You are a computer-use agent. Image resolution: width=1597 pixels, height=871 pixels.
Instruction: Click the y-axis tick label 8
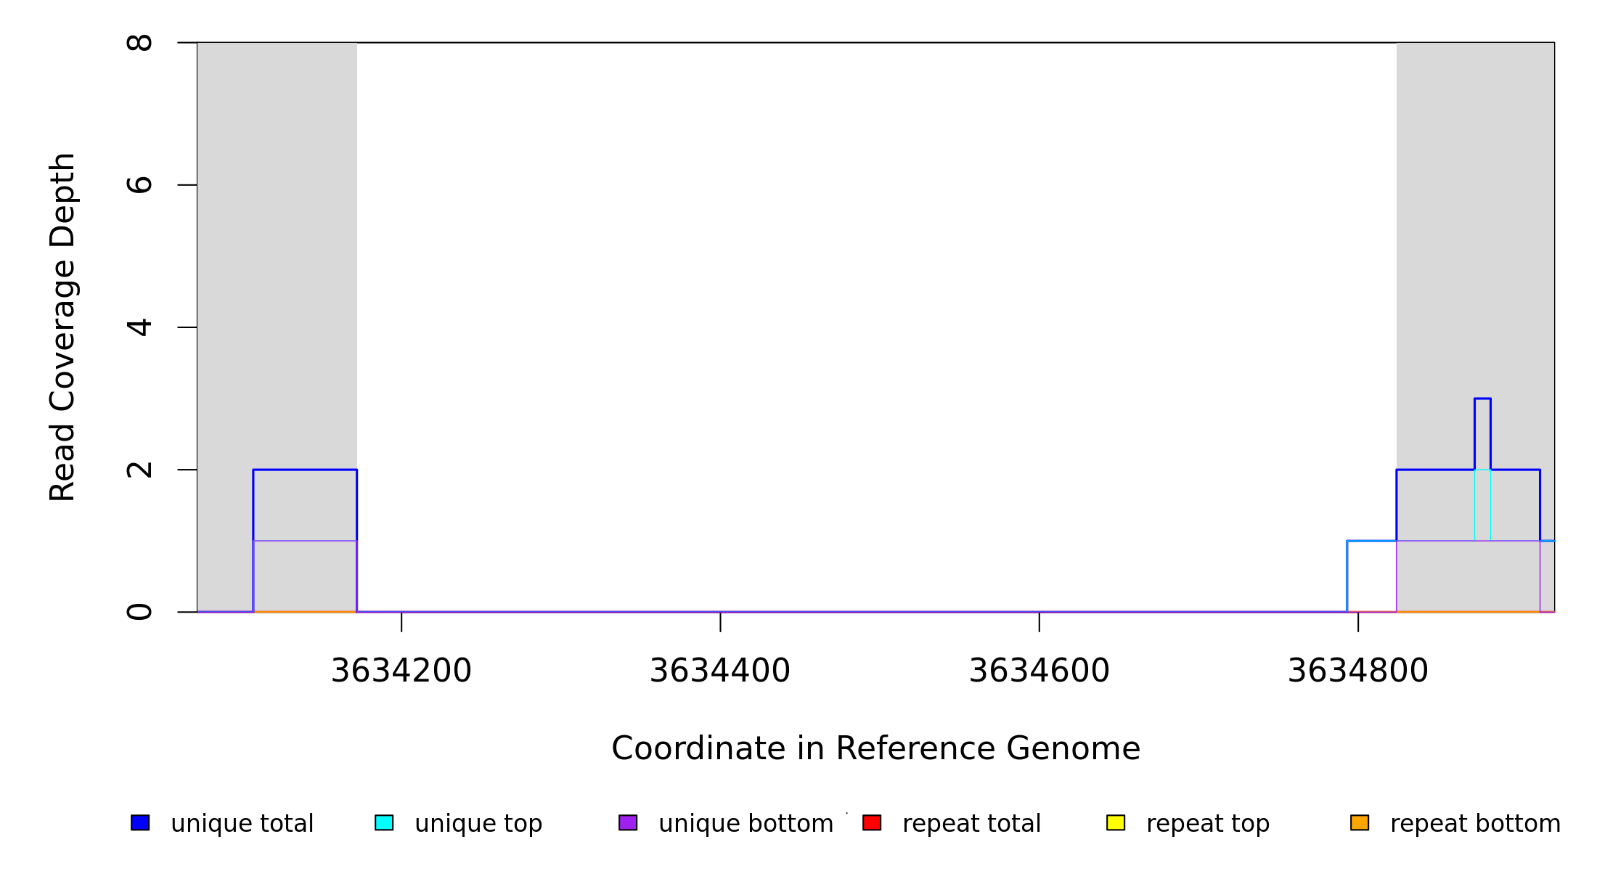click(x=139, y=43)
